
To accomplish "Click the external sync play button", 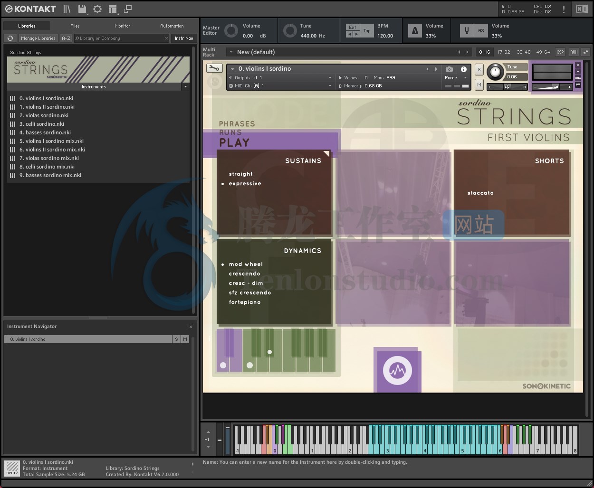I will coord(356,34).
